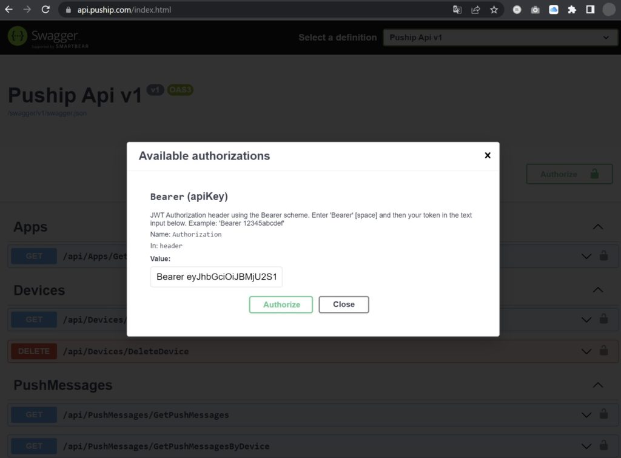Toggle the browser side panel icon
Screen dimensions: 621x458
coord(590,10)
